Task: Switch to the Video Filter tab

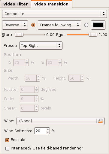Action: (x=15, y=4)
